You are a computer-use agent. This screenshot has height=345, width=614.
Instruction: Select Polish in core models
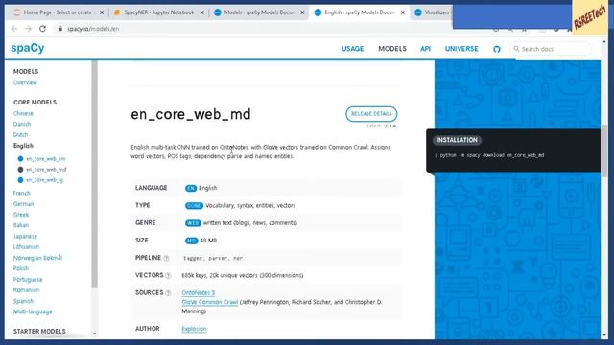(21, 268)
